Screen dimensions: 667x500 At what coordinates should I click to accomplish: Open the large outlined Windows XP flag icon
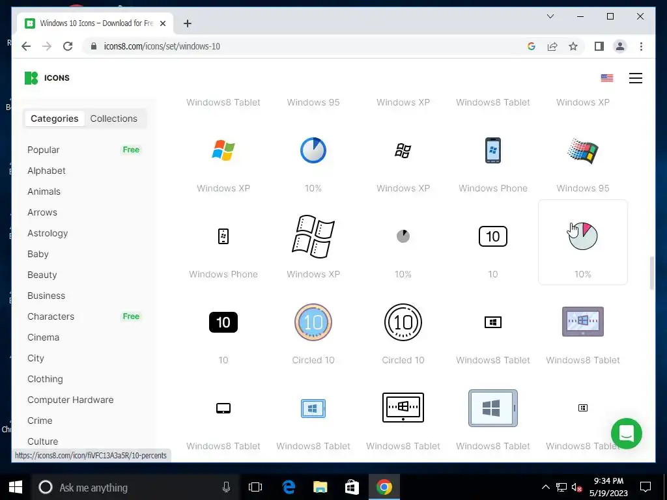tap(313, 236)
